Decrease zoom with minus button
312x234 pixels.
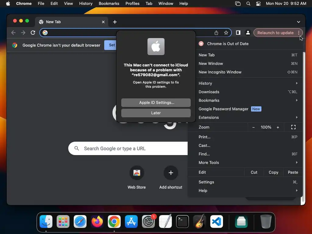(253, 127)
